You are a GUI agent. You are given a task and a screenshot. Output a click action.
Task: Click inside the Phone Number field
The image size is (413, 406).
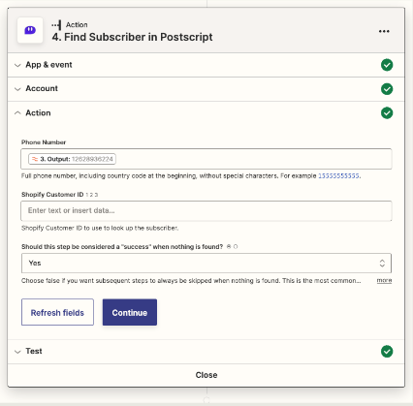coord(206,159)
